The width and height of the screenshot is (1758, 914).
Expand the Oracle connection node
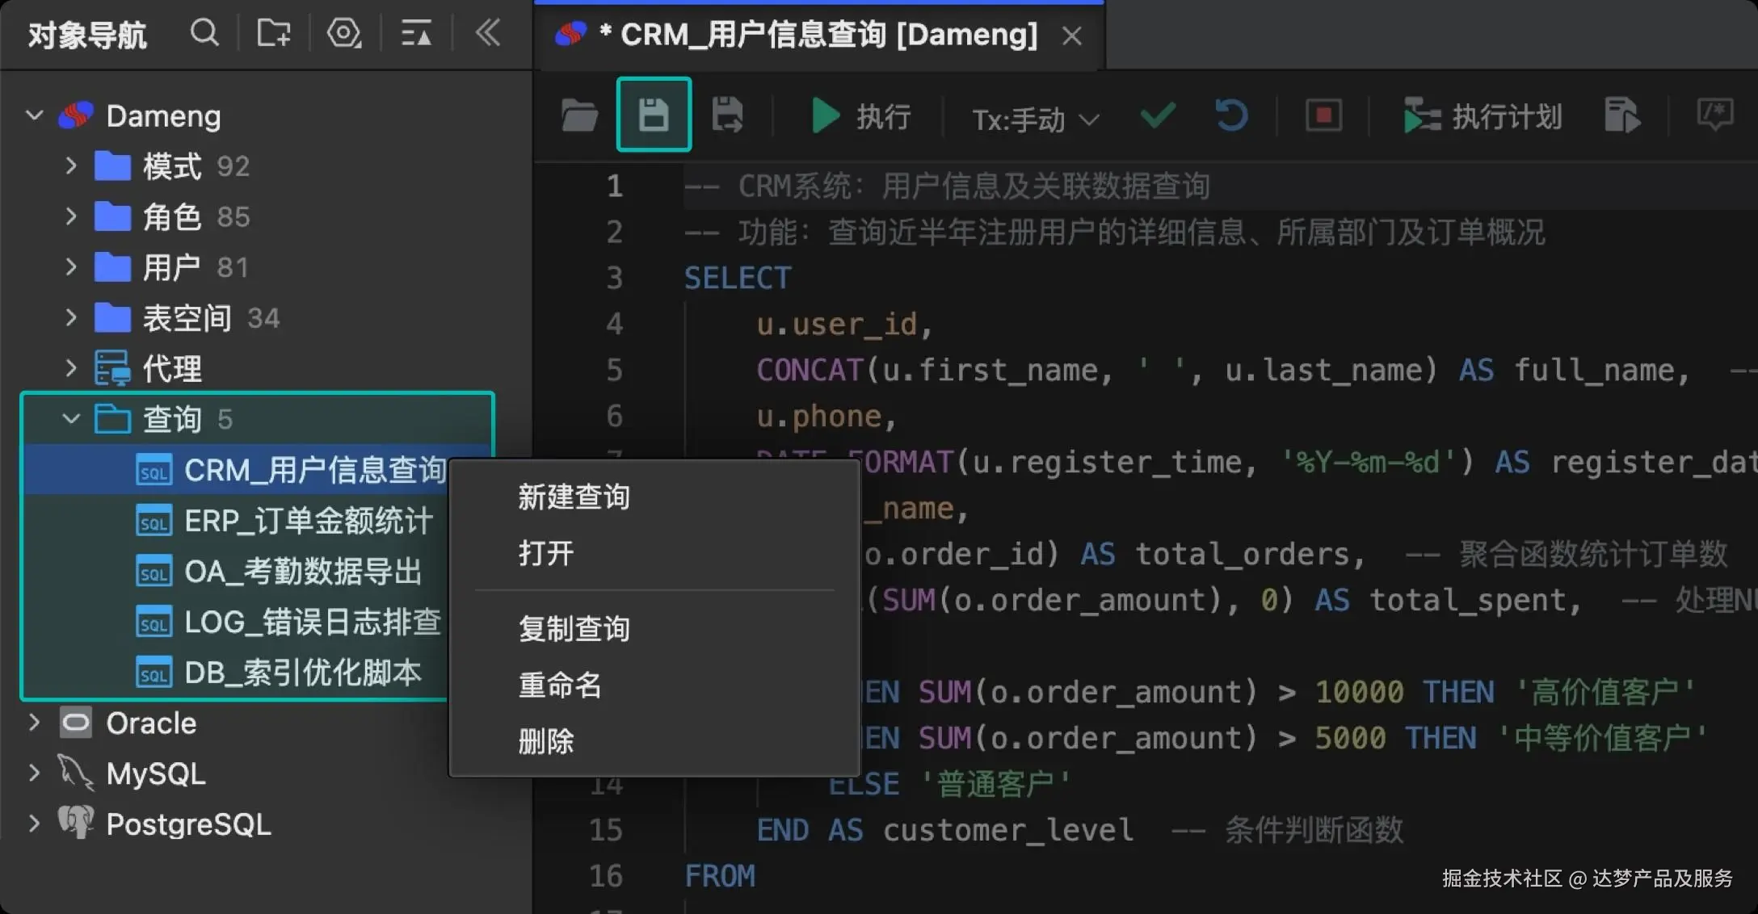point(34,723)
